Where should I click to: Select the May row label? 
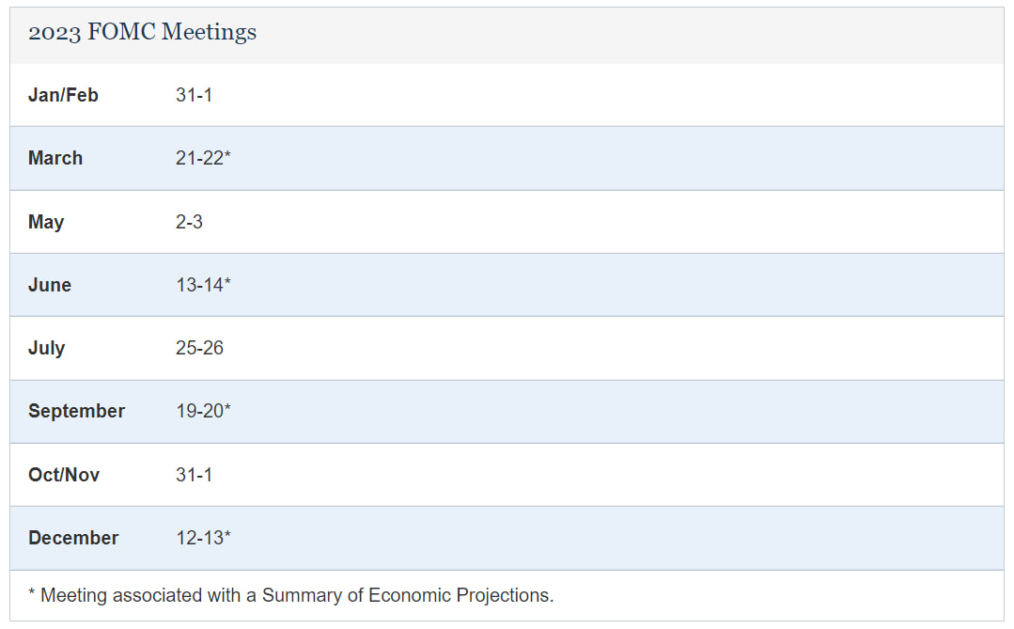(x=46, y=222)
